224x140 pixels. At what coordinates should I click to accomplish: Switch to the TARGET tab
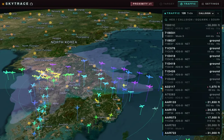pos(167,4)
